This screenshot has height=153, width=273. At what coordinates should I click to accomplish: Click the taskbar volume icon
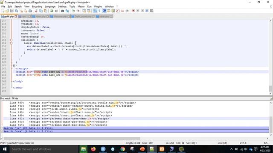[x=246, y=149]
